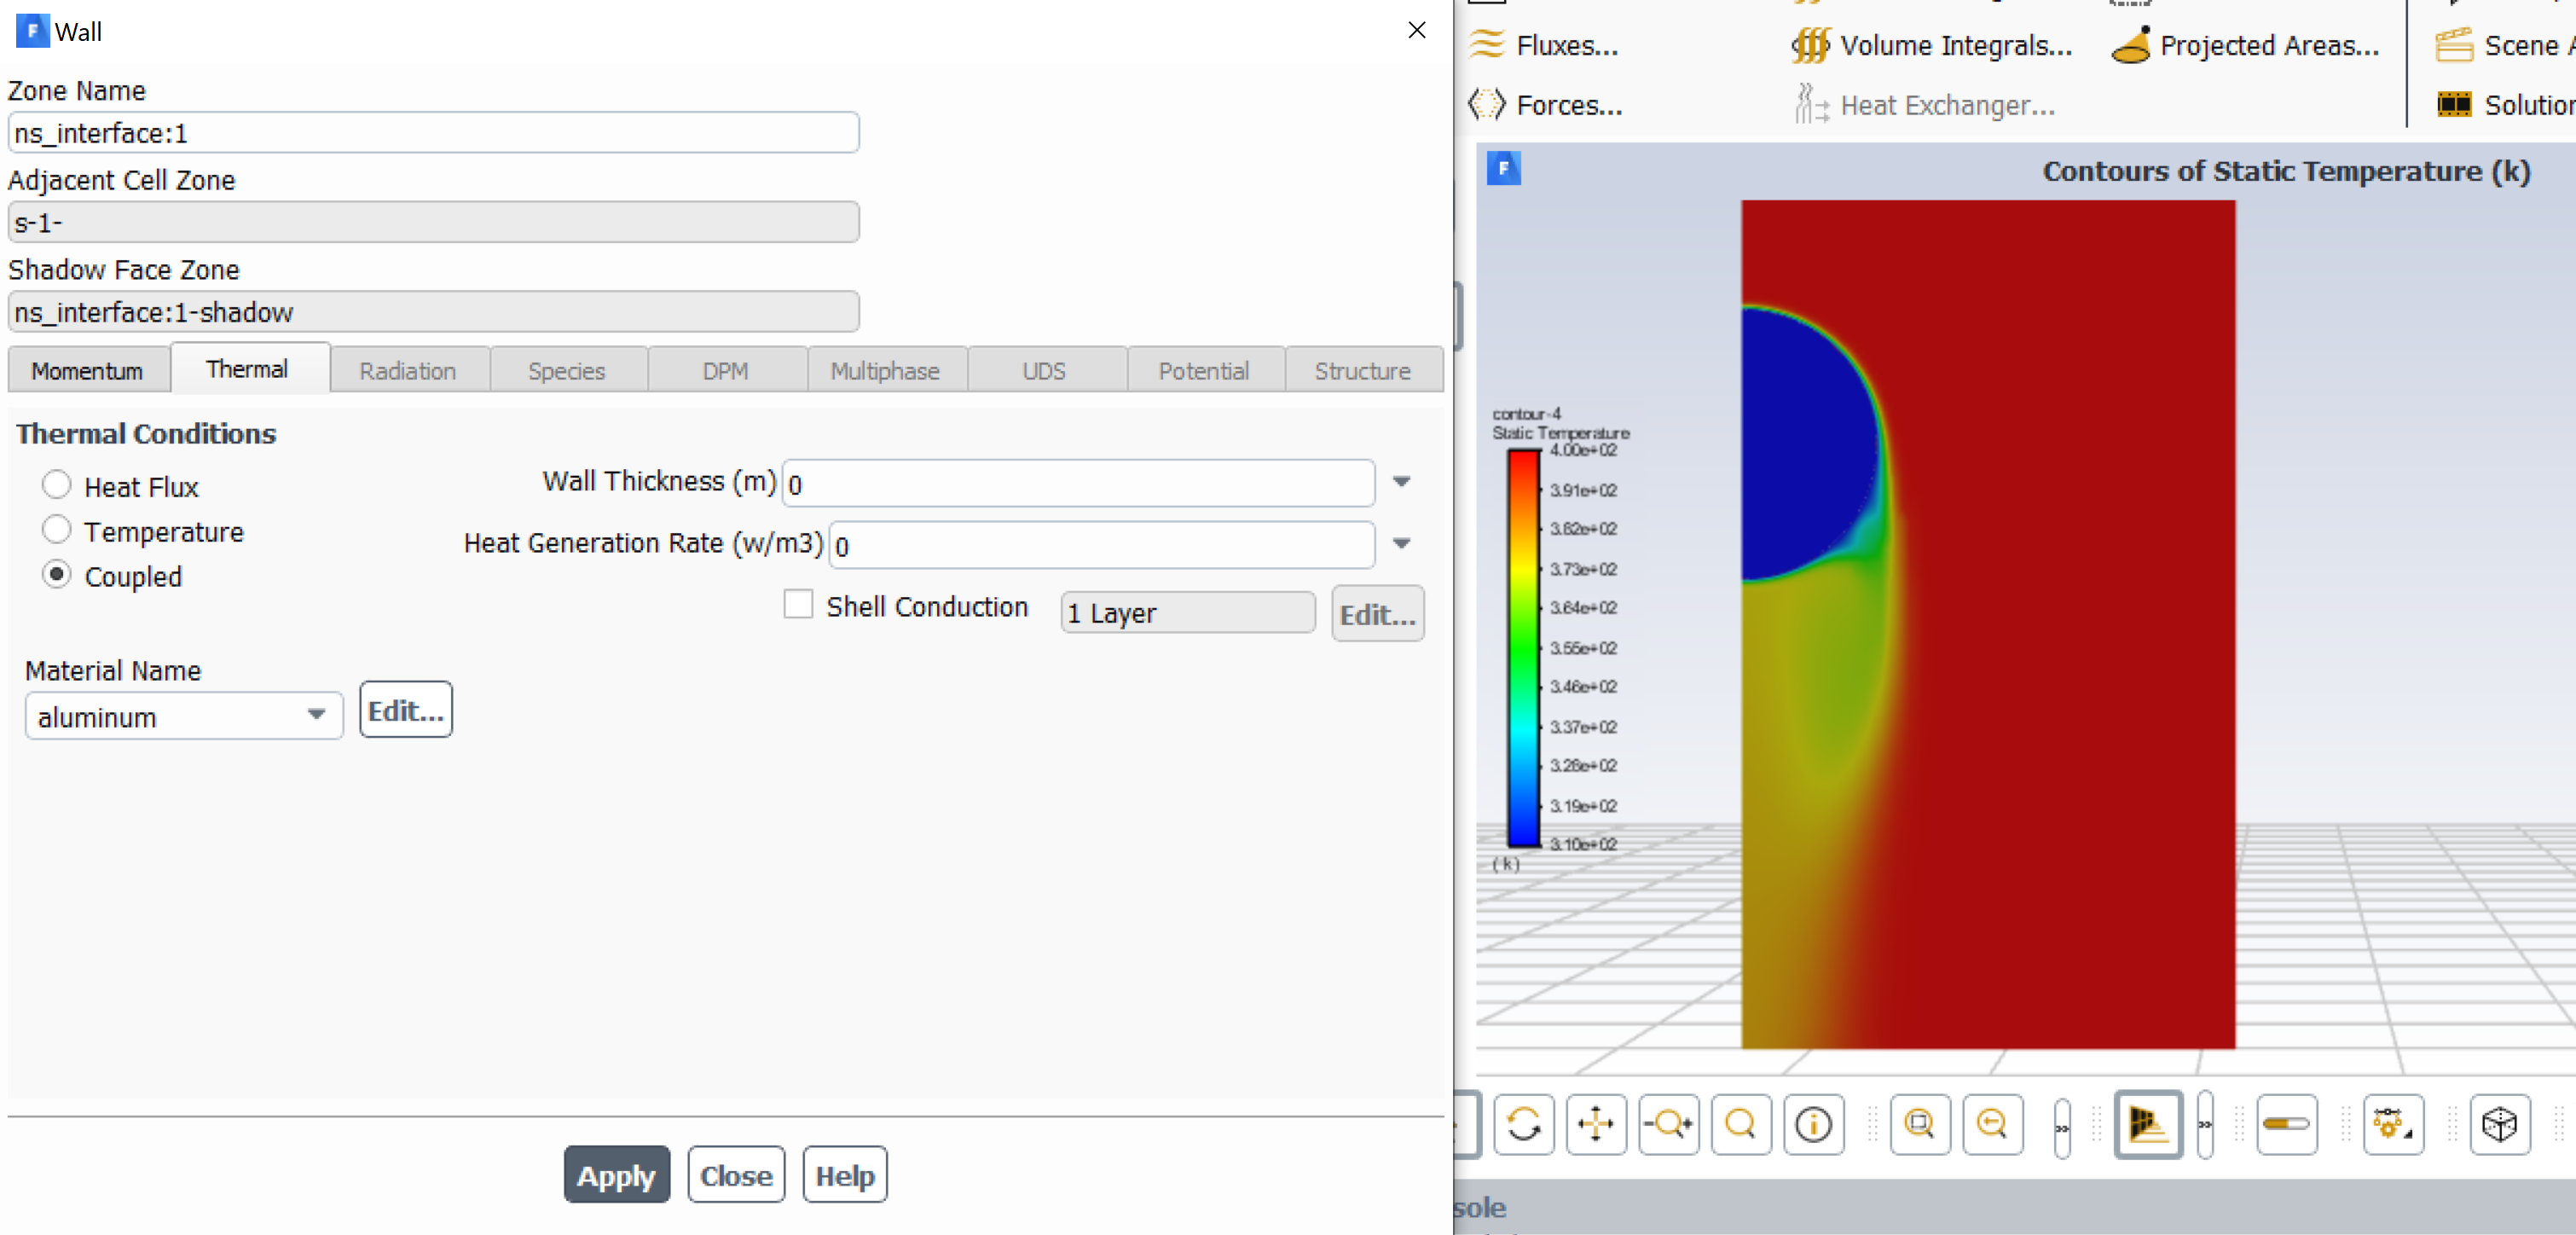Edit the aluminum material properties
Screen dimensions: 2576x1235
pos(404,709)
